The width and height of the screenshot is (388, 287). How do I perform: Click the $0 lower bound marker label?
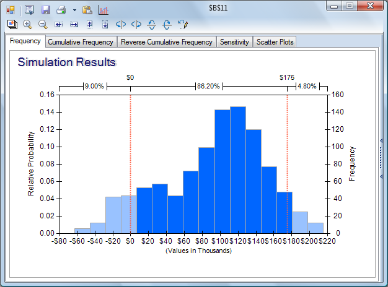pyautogui.click(x=130, y=78)
